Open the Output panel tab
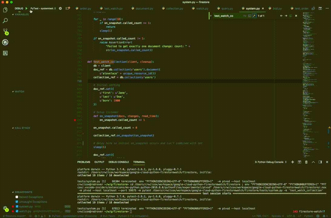 click(x=99, y=162)
